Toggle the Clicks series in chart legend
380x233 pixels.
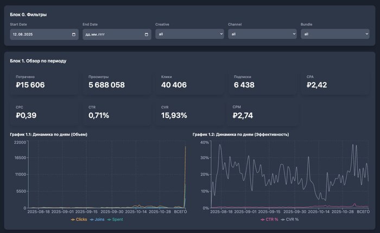79,219
